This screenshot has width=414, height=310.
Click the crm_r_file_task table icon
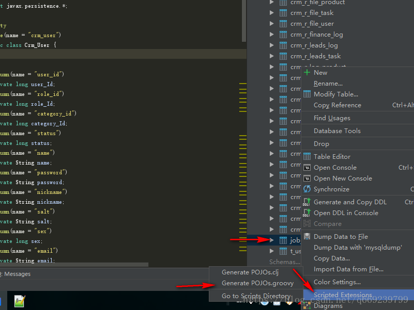click(x=283, y=13)
